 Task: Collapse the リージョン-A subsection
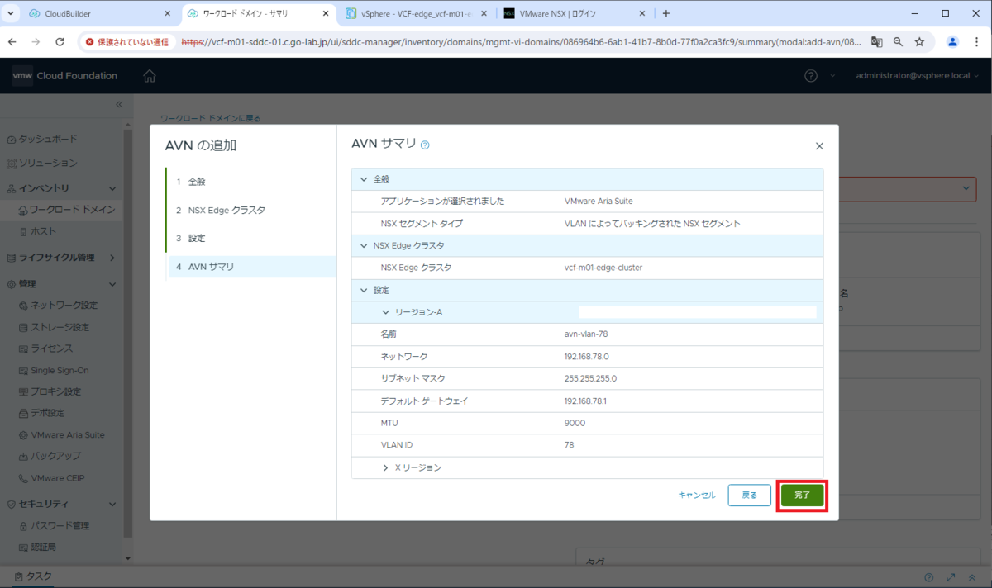(385, 312)
